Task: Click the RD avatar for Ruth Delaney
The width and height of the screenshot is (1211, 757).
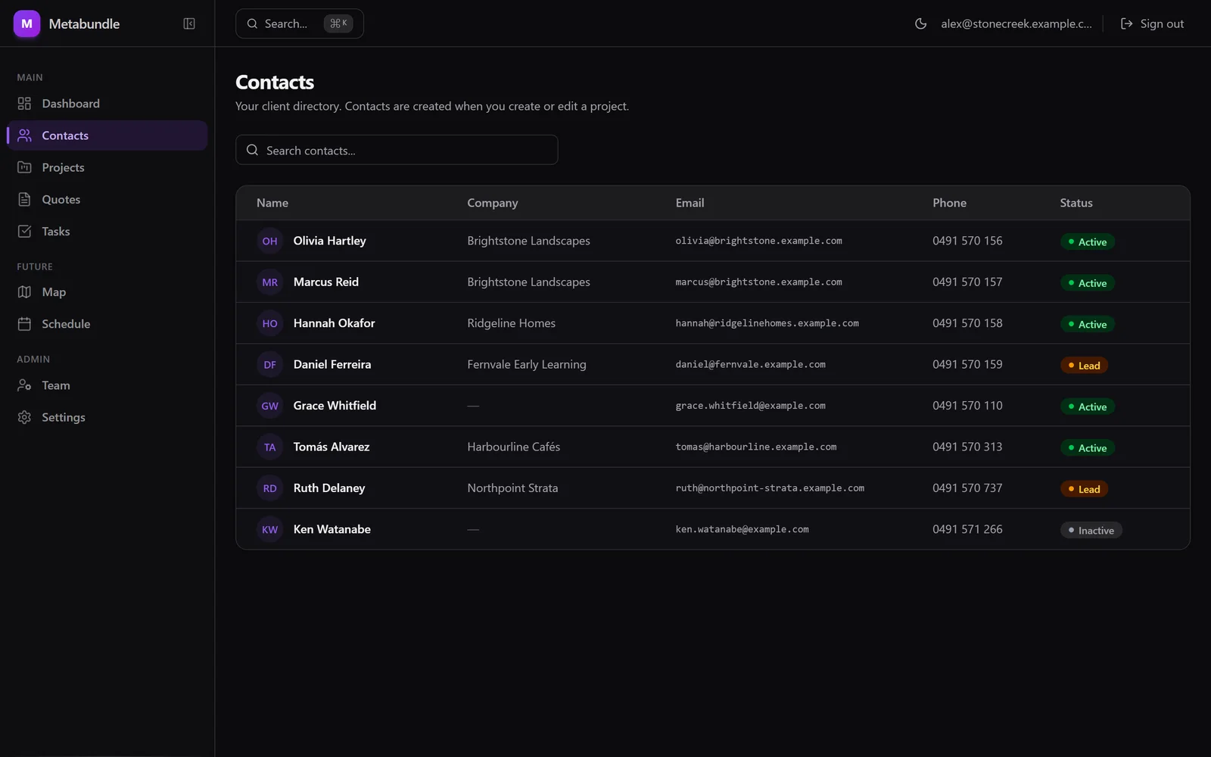Action: 269,488
